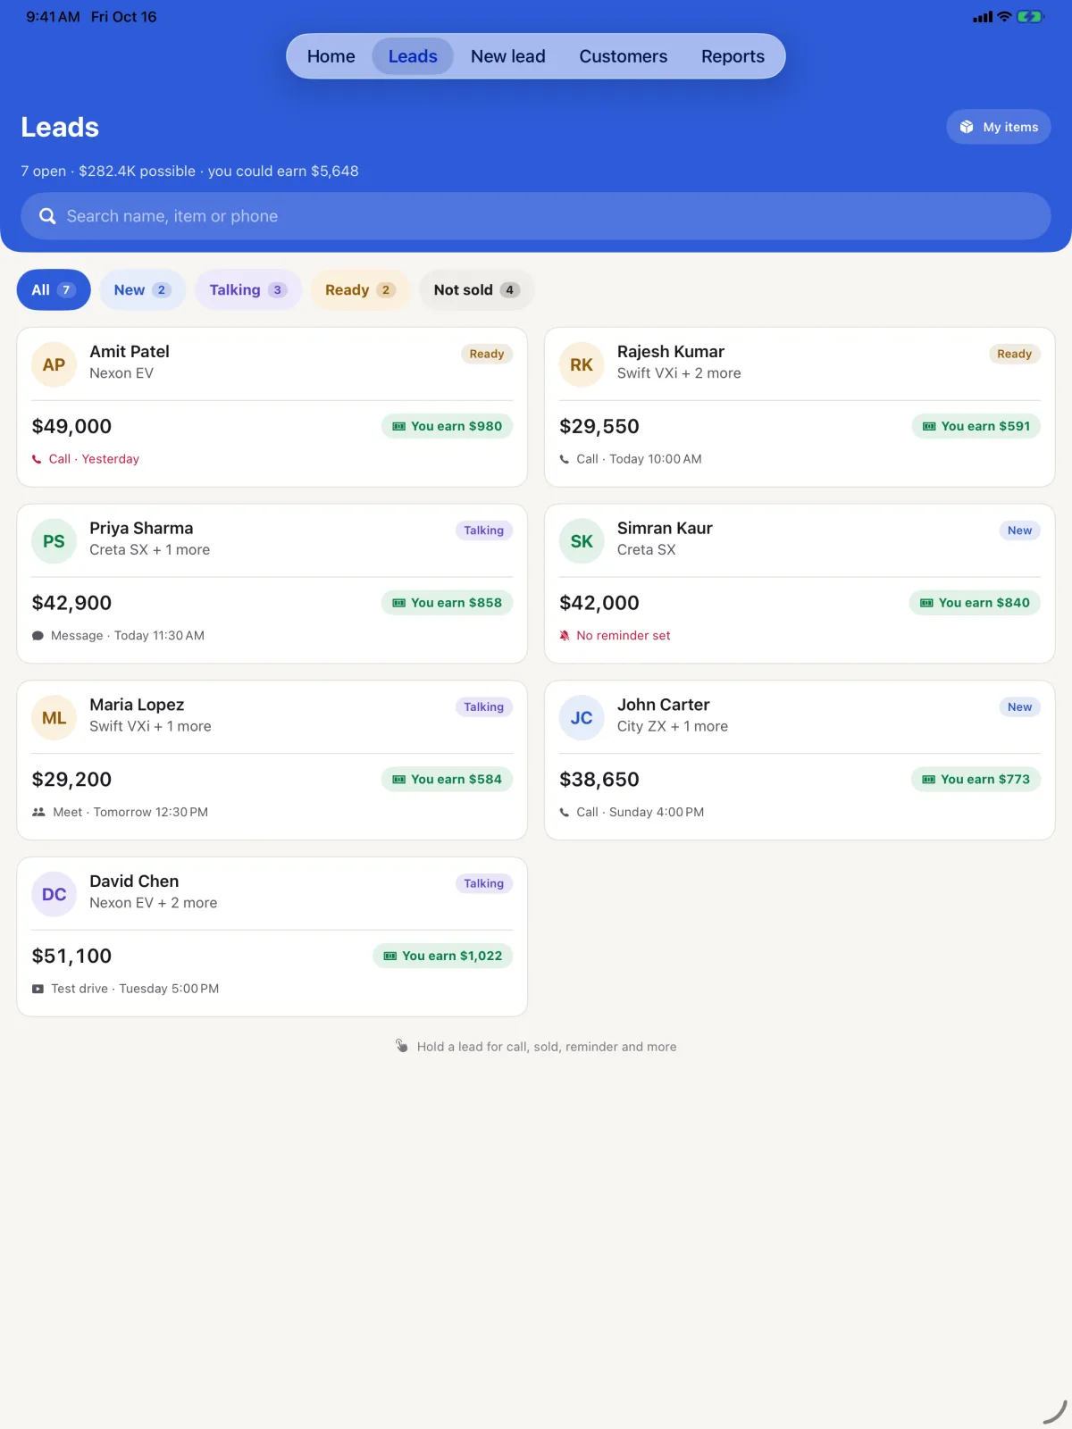Screen dimensions: 1072x1429
Task: Click the $51,100 price on David Chen
Action: point(71,957)
